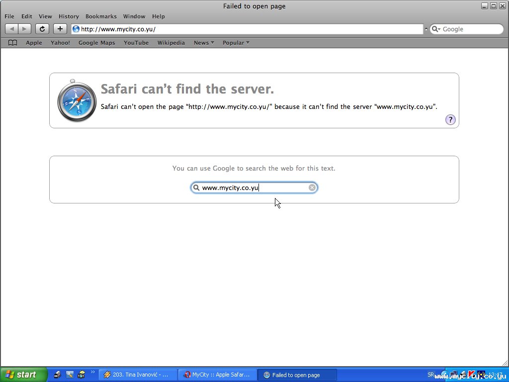The height and width of the screenshot is (382, 509).
Task: Click the www.mycity.co.yu search input
Action: [x=254, y=188]
